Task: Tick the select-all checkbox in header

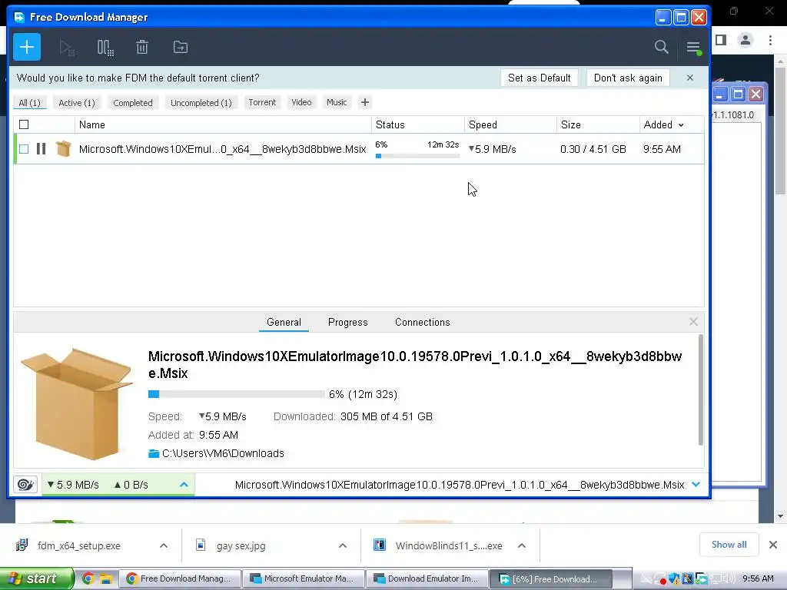Action: click(x=24, y=124)
